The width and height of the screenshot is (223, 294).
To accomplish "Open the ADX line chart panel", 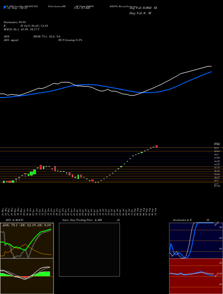I will [27, 241].
